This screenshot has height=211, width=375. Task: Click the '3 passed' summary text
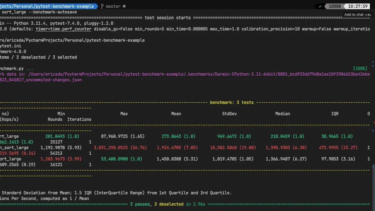coord(140,204)
